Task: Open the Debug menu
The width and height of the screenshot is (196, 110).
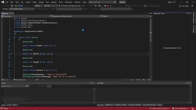Action: pos(41,2)
